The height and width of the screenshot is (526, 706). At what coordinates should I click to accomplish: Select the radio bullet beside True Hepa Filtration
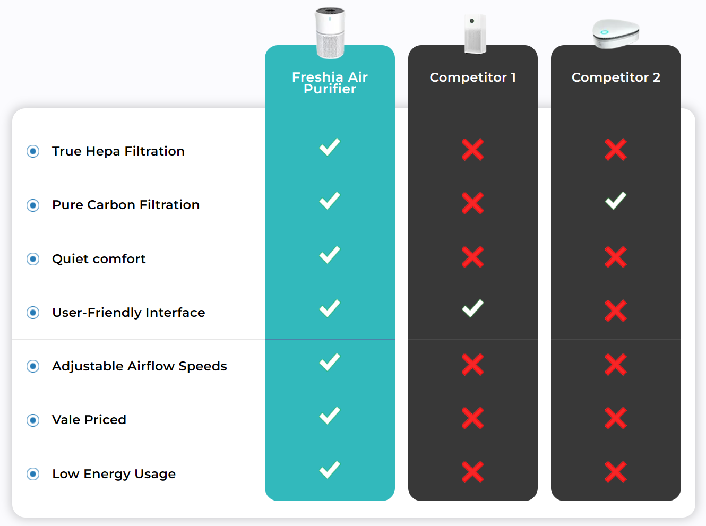33,151
